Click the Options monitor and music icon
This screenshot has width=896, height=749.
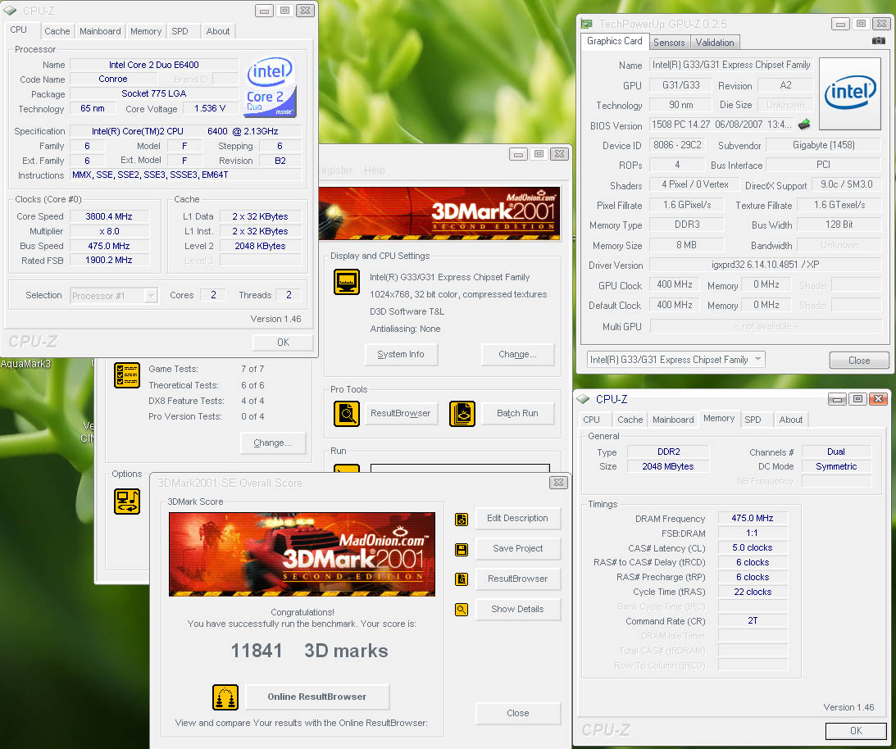tap(127, 502)
